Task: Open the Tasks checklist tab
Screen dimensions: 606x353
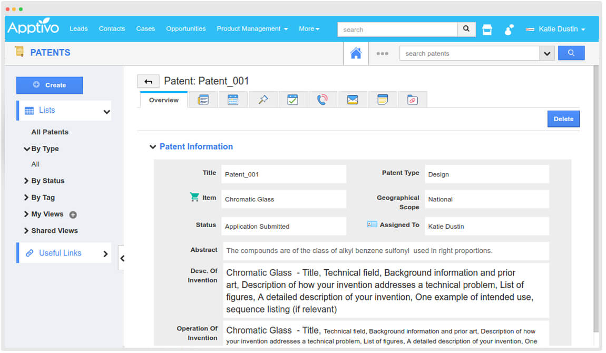Action: pos(293,99)
